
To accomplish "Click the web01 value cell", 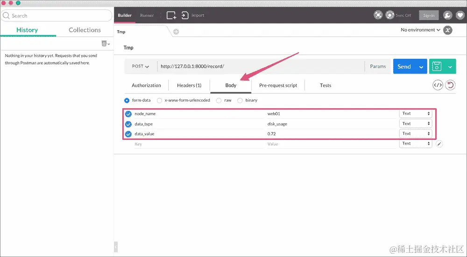I will pos(331,114).
